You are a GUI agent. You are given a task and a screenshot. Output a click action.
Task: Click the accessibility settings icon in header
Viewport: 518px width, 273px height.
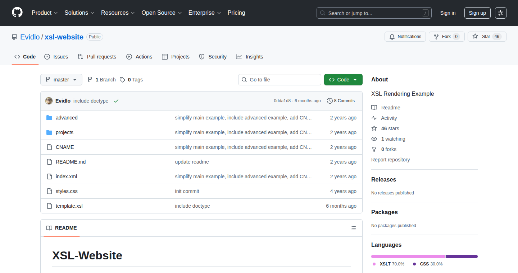(x=500, y=13)
